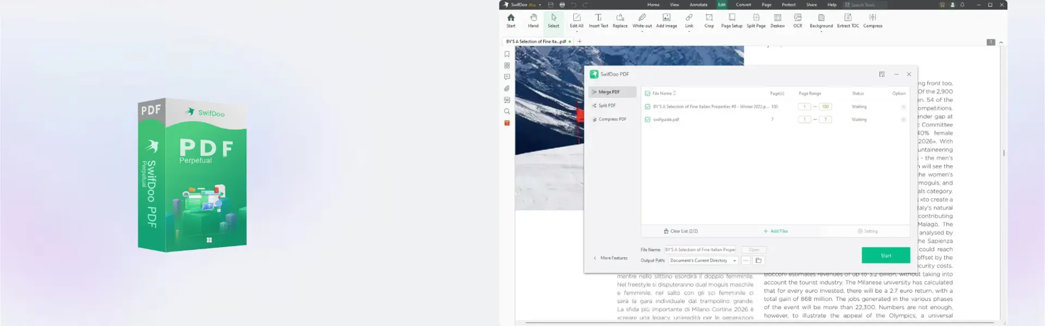Open the Help menu
This screenshot has width=1045, height=326.
coord(832,5)
